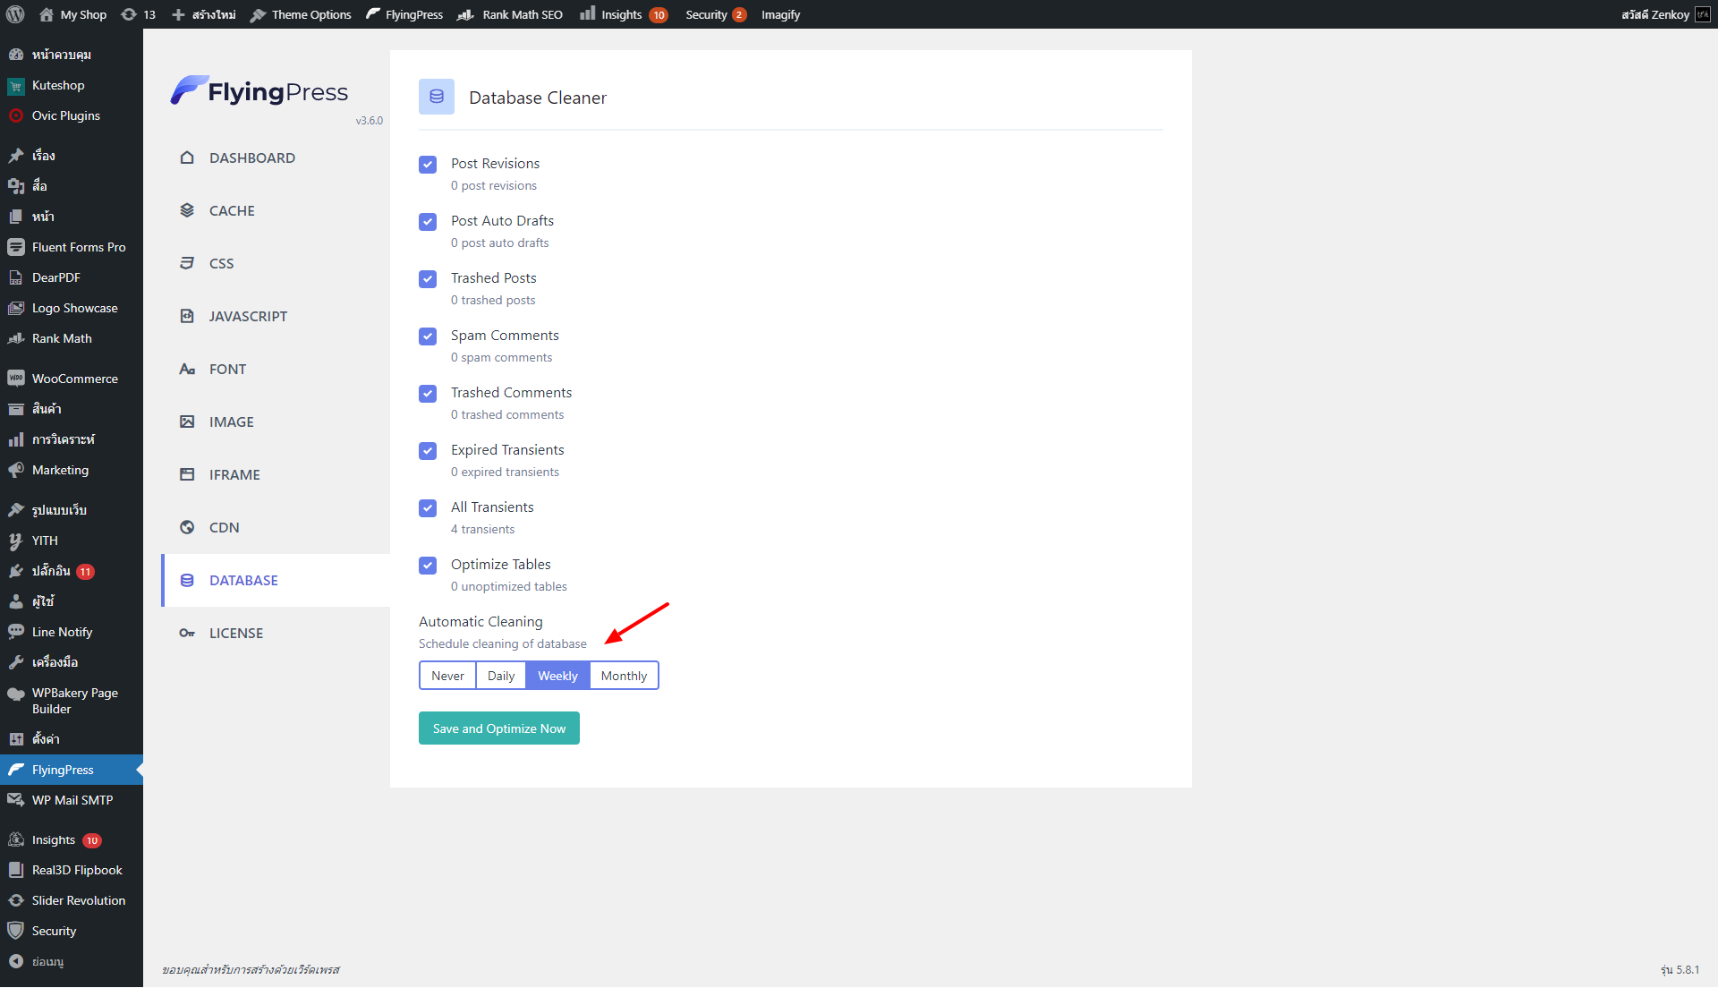This screenshot has height=988, width=1718.
Task: Switch to the DASHBOARD tab
Action: pyautogui.click(x=251, y=158)
